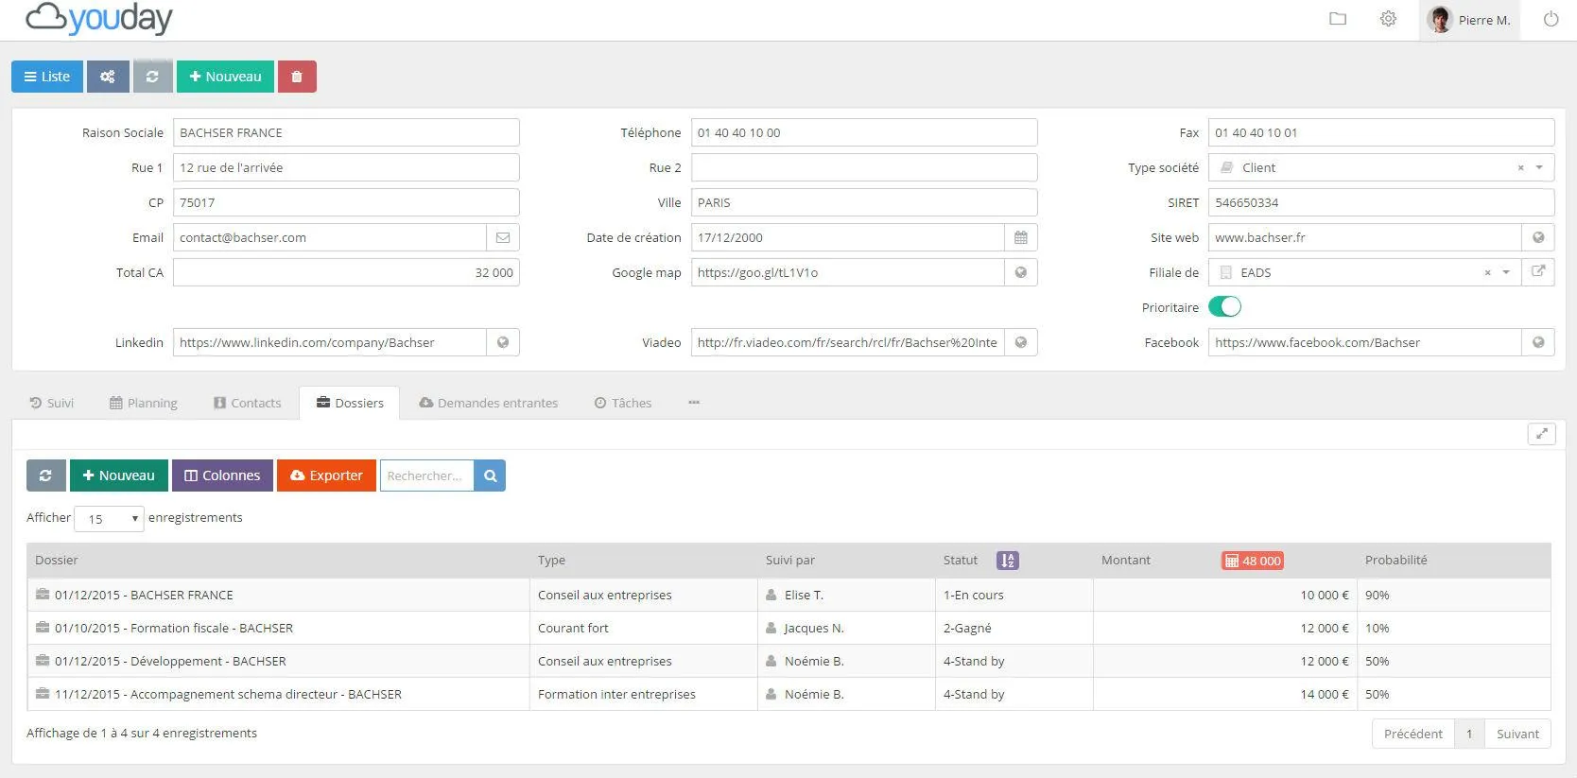
Task: Click the gears configuration button in top toolbar
Action: coord(108,77)
